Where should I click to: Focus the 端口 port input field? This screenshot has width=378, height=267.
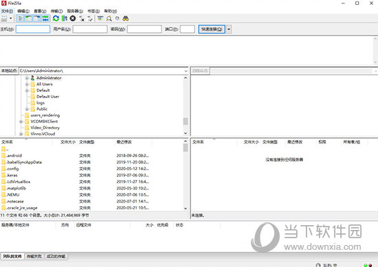pos(188,30)
